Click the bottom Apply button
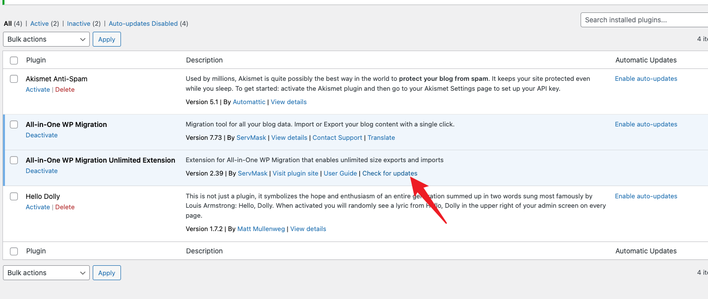The image size is (708, 299). point(107,273)
